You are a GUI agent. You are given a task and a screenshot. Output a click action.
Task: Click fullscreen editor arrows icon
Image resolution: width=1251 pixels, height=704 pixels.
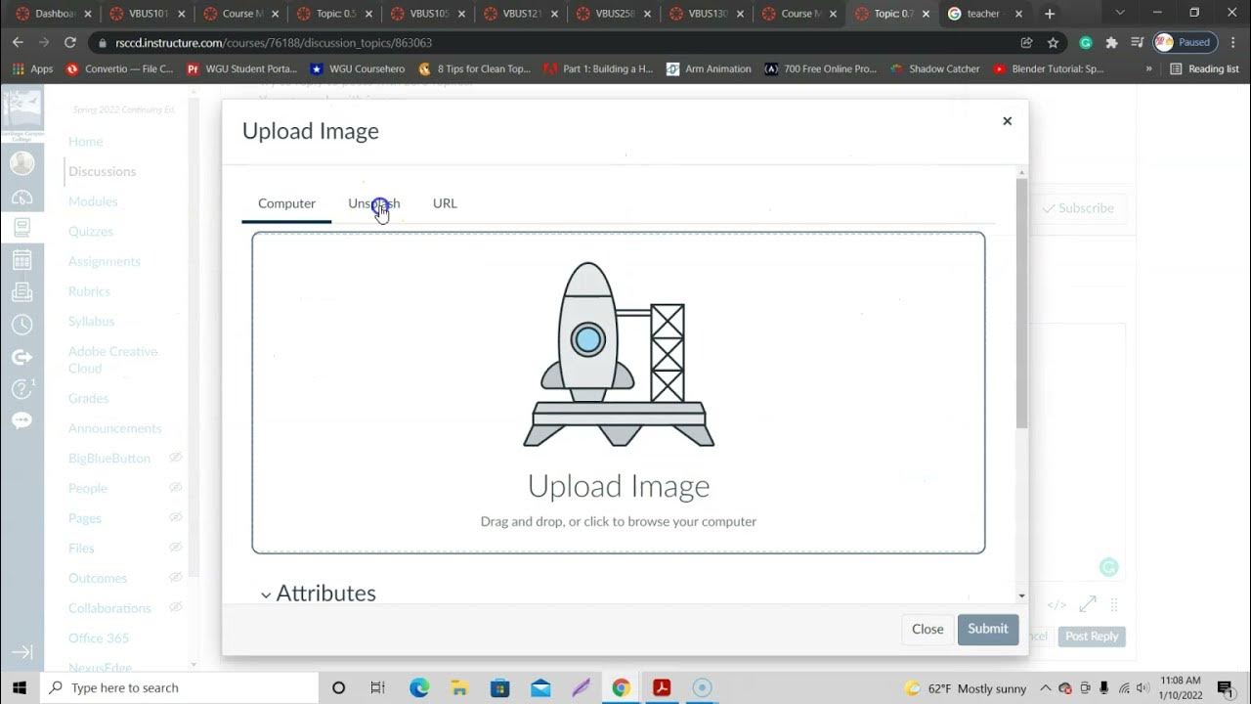point(1087,605)
